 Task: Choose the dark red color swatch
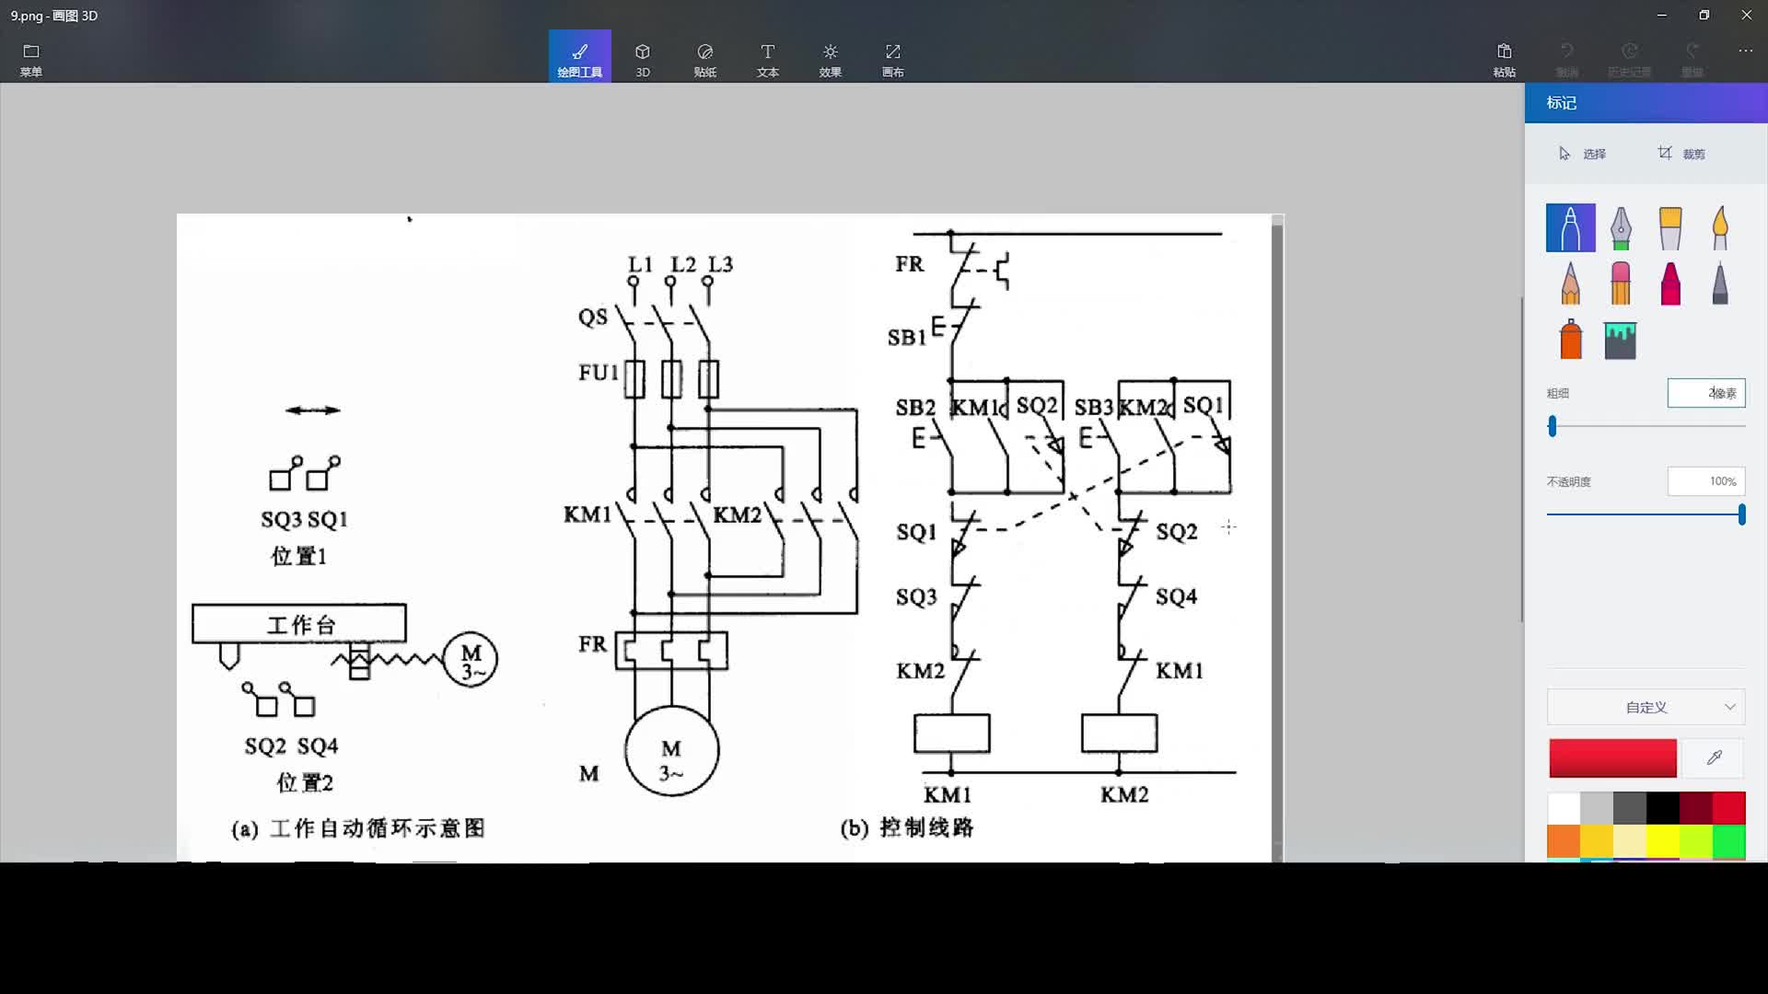tap(1696, 808)
